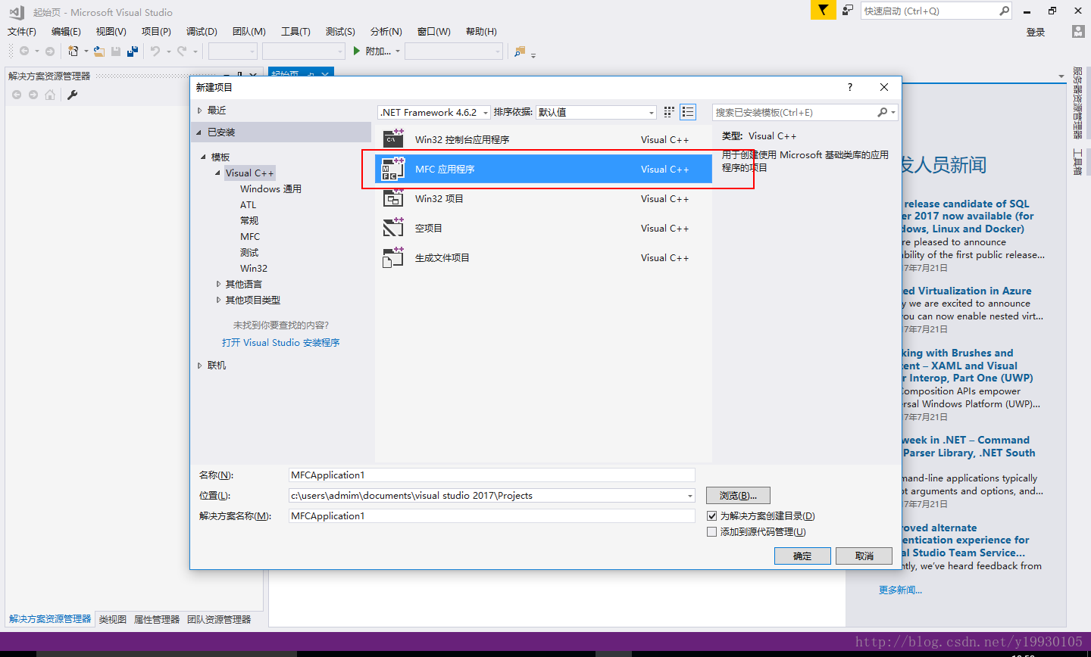Toggle 'Create directory for solution' checkbox
1091x657 pixels.
(x=711, y=515)
